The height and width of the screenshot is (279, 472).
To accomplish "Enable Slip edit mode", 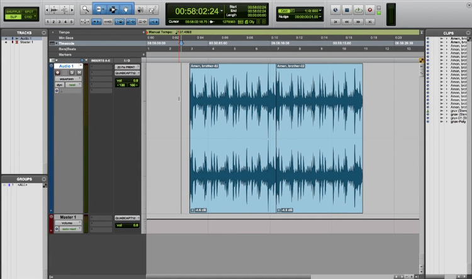I will (x=13, y=17).
